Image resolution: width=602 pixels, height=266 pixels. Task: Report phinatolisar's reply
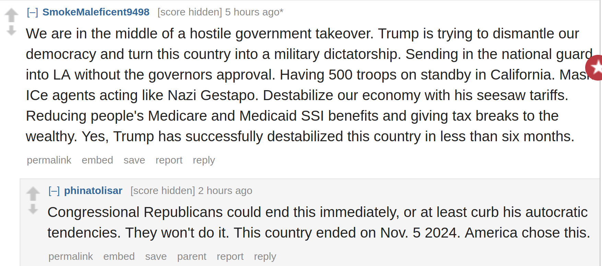(230, 256)
